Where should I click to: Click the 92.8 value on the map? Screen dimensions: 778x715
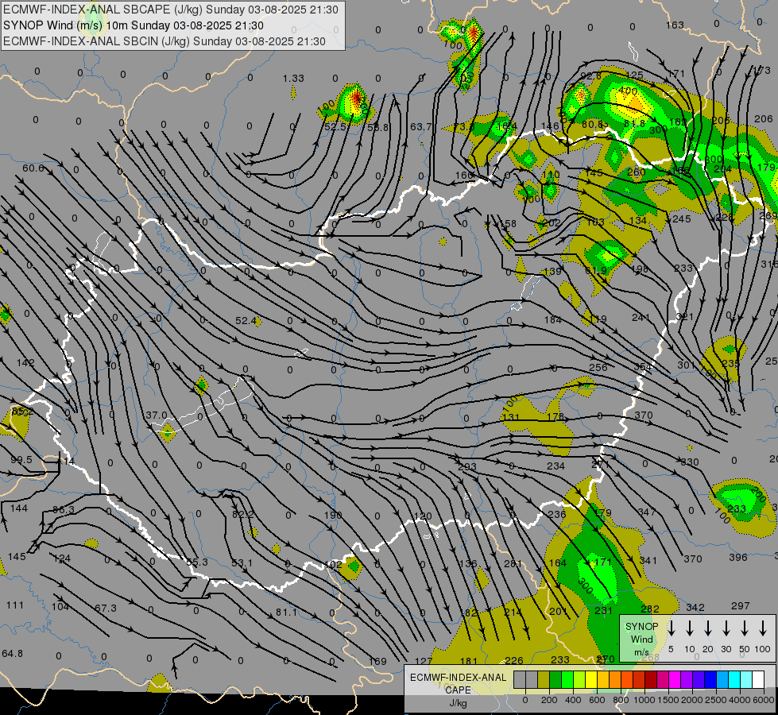(x=591, y=76)
